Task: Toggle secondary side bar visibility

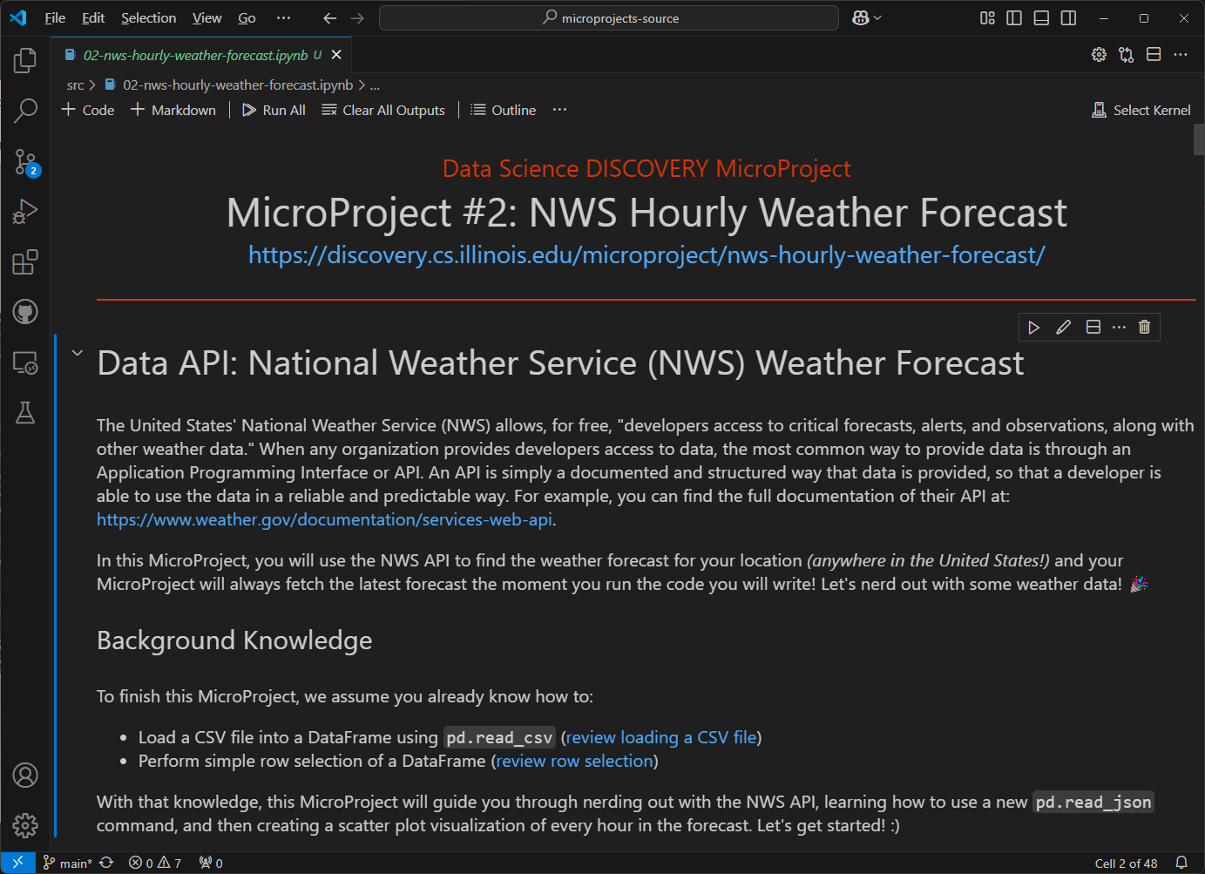Action: coord(1068,18)
